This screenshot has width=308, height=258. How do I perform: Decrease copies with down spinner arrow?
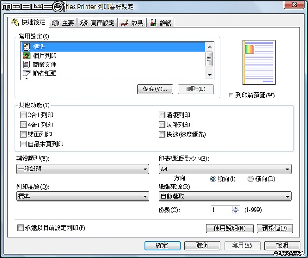[235, 212]
